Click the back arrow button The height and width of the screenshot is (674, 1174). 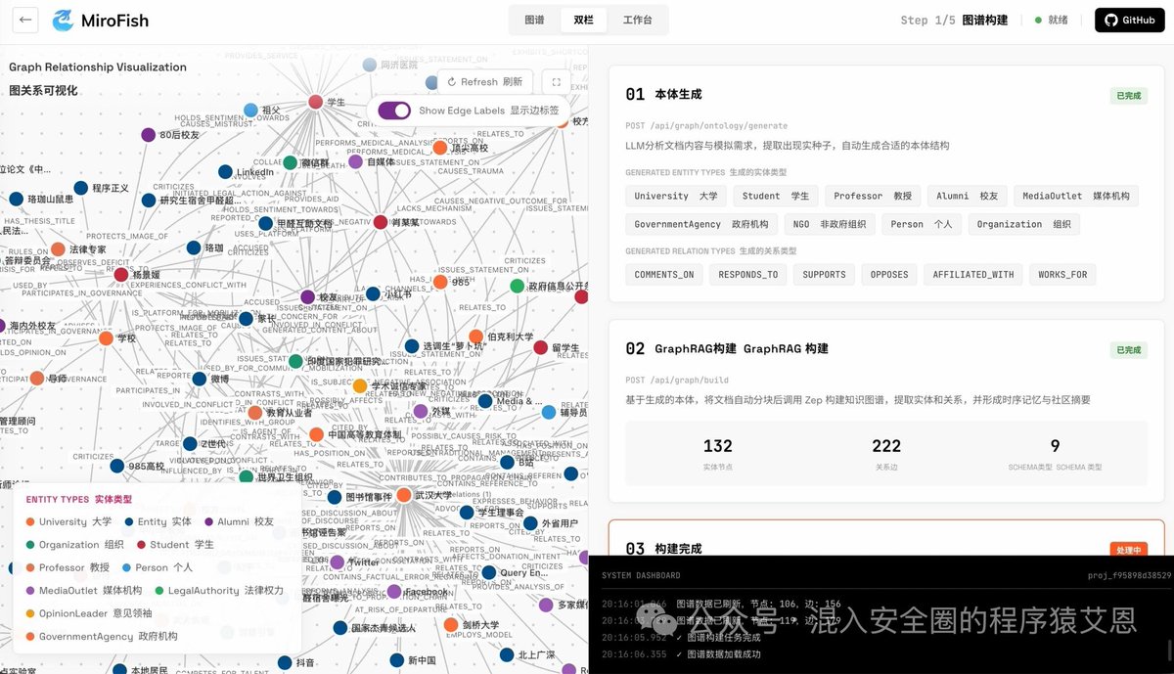point(25,20)
